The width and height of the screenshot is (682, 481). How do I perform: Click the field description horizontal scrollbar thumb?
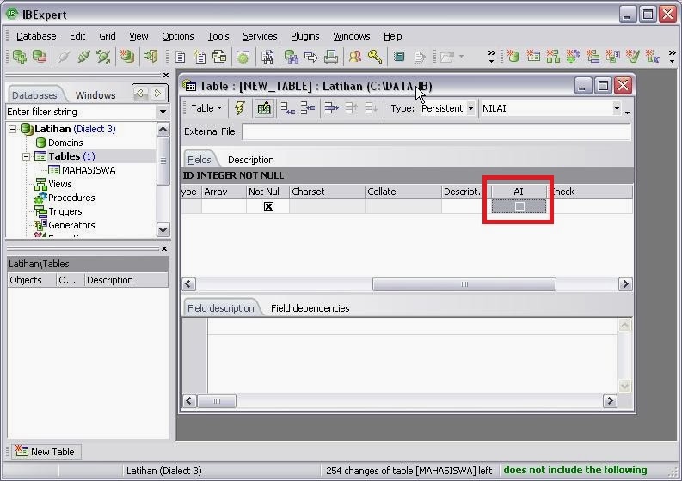pyautogui.click(x=217, y=401)
